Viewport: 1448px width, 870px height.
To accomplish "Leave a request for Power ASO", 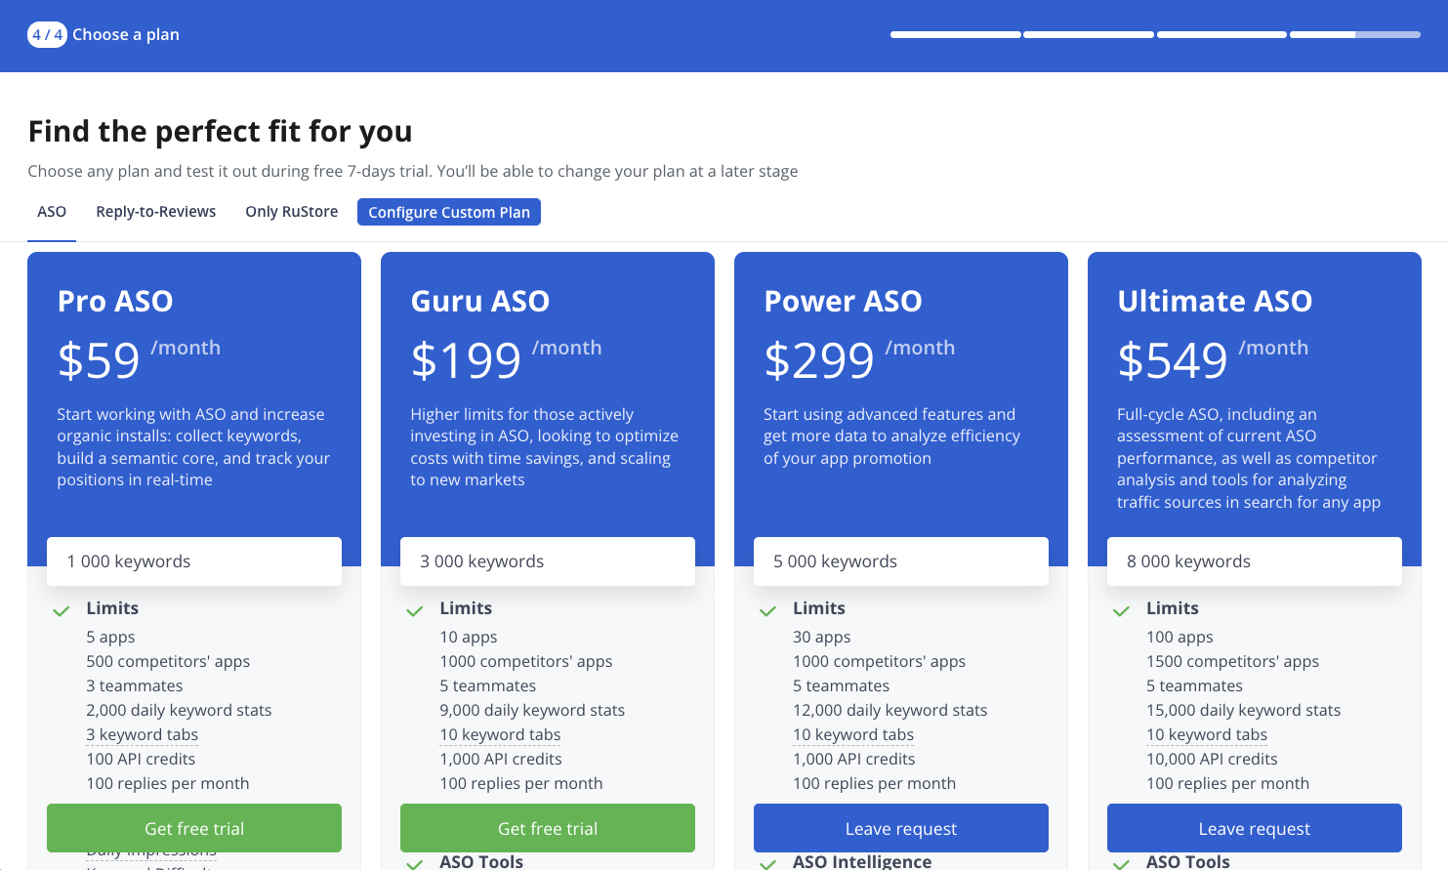I will tap(901, 828).
